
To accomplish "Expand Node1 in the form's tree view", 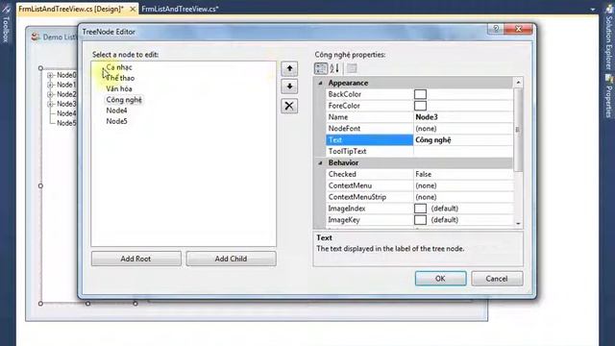I will (50, 85).
